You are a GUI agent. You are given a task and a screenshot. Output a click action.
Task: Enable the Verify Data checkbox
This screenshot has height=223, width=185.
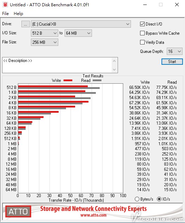(x=143, y=42)
